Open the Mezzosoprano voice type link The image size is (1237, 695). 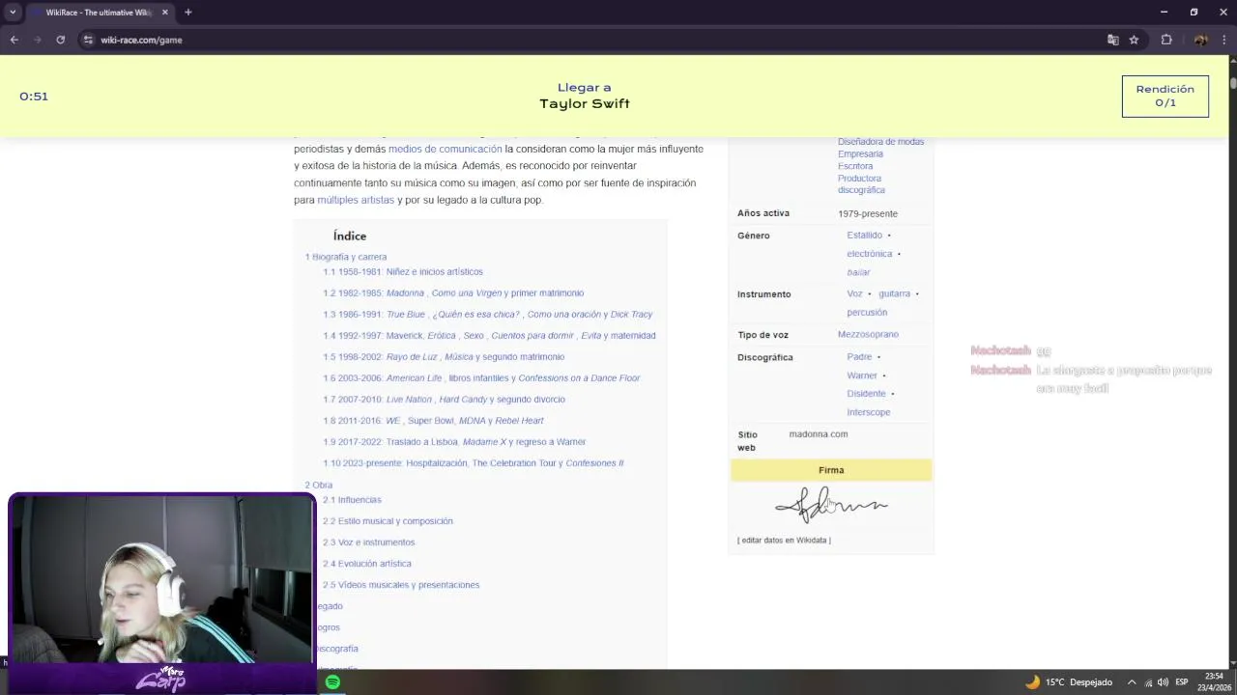pyautogui.click(x=868, y=334)
